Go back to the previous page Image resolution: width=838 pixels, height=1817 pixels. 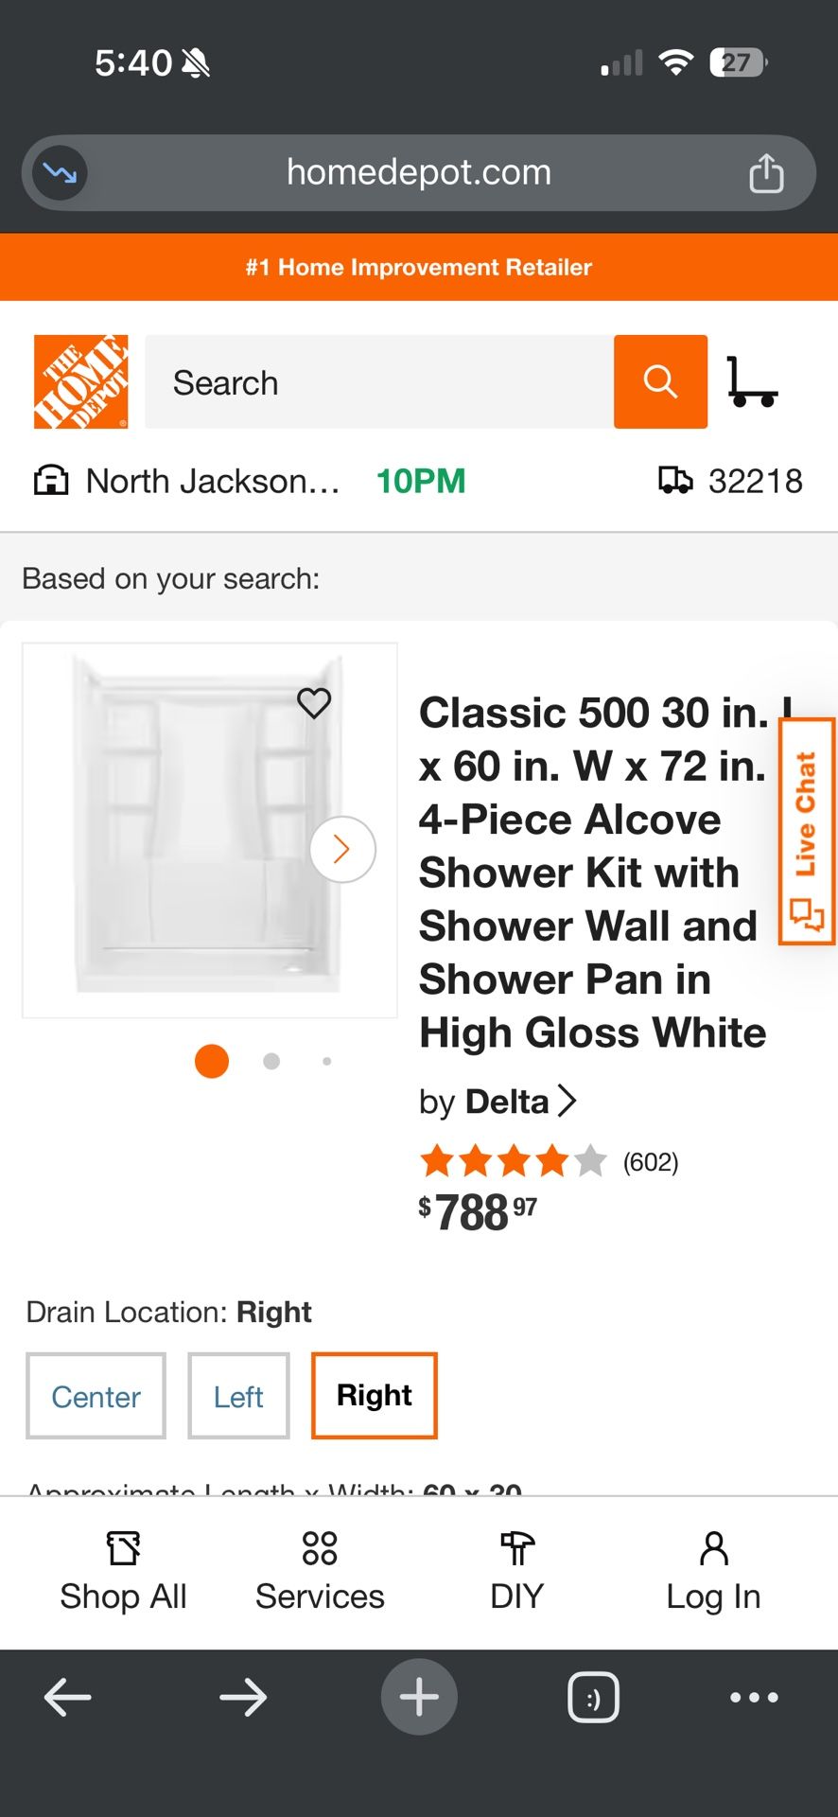pyautogui.click(x=68, y=1697)
